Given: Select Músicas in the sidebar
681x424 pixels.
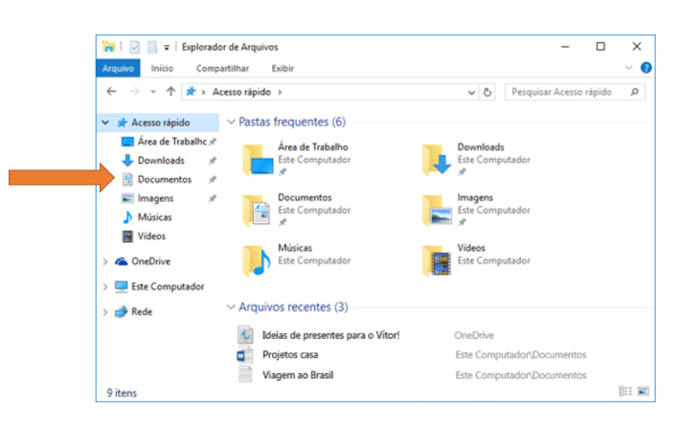Looking at the screenshot, I should point(154,217).
